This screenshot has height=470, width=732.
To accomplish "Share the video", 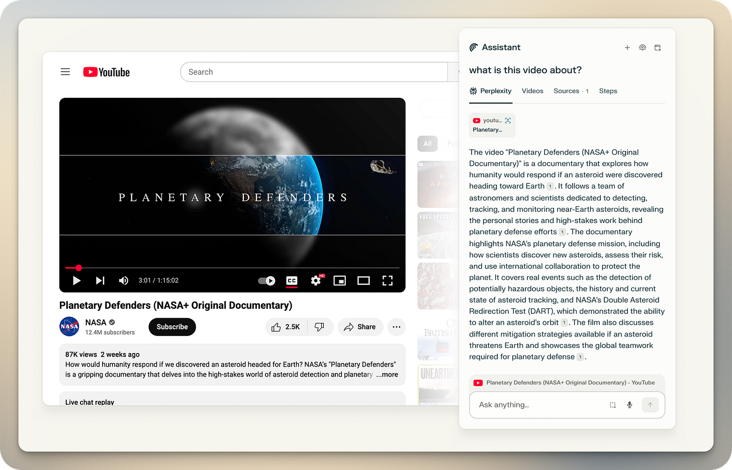I will pos(360,327).
